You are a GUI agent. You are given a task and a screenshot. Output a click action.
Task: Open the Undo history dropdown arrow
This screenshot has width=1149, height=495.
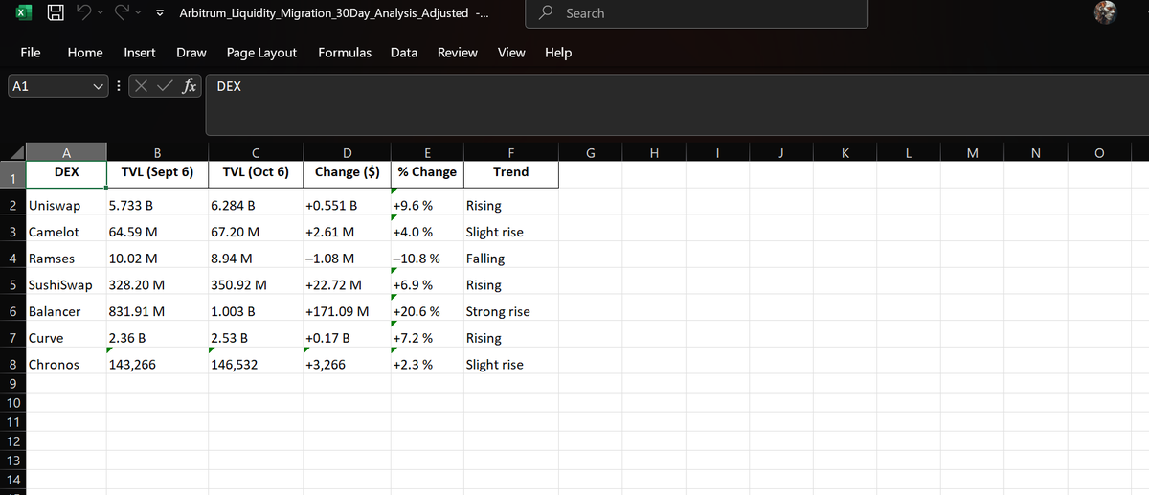pos(101,13)
